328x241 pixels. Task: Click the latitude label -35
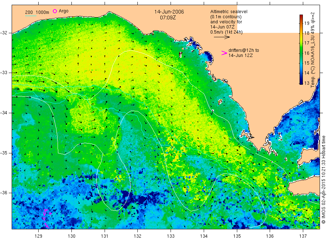click(4, 153)
